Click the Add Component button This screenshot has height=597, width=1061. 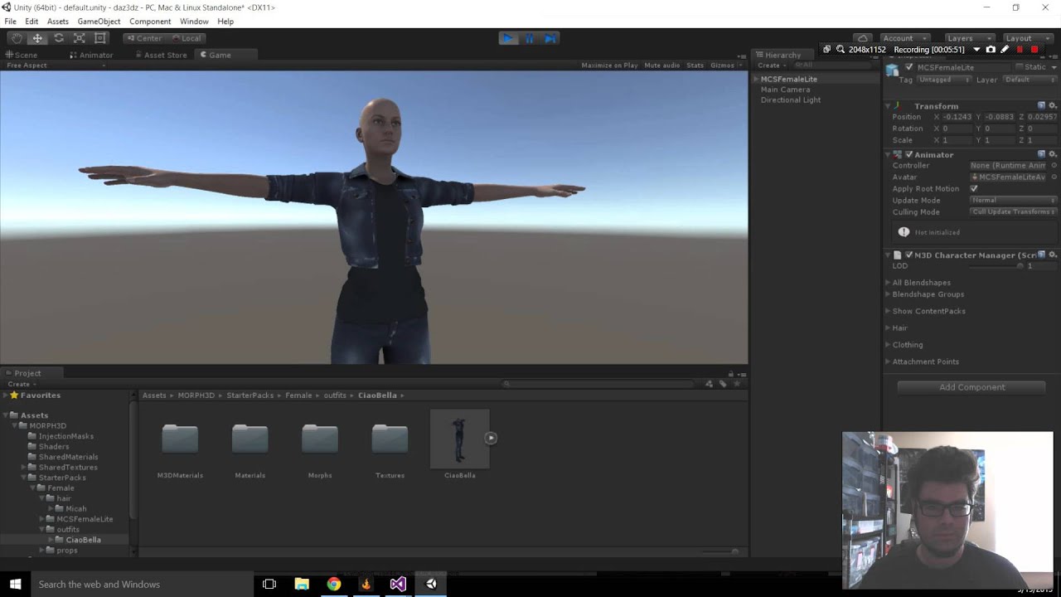[971, 387]
